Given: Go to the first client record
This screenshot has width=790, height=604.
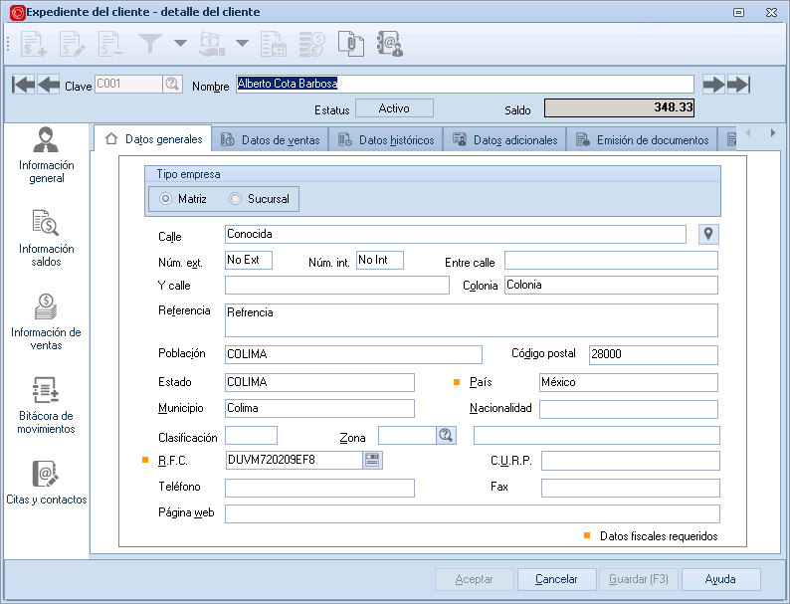Looking at the screenshot, I should point(23,85).
